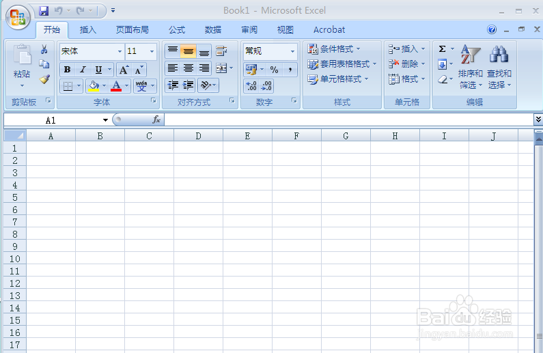Apply red font color A
The width and height of the screenshot is (543, 353).
[116, 86]
